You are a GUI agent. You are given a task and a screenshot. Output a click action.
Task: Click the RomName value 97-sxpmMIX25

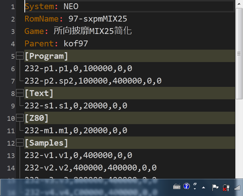coord(97,19)
